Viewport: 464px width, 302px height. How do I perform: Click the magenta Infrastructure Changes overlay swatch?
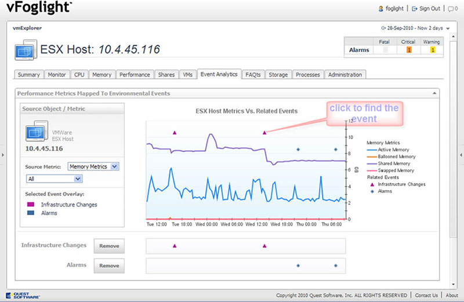point(31,205)
